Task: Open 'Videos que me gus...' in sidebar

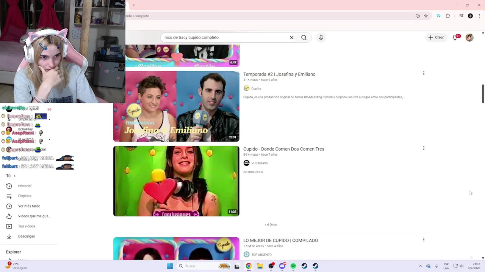Action: point(34,216)
